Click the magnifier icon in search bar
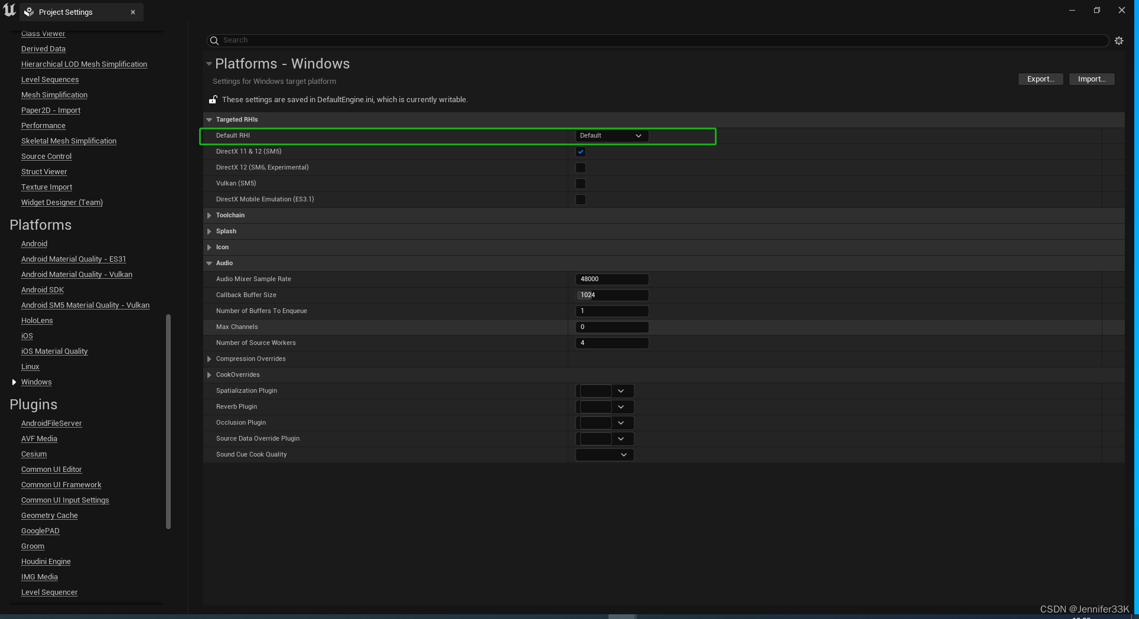Viewport: 1139px width, 619px height. 214,40
